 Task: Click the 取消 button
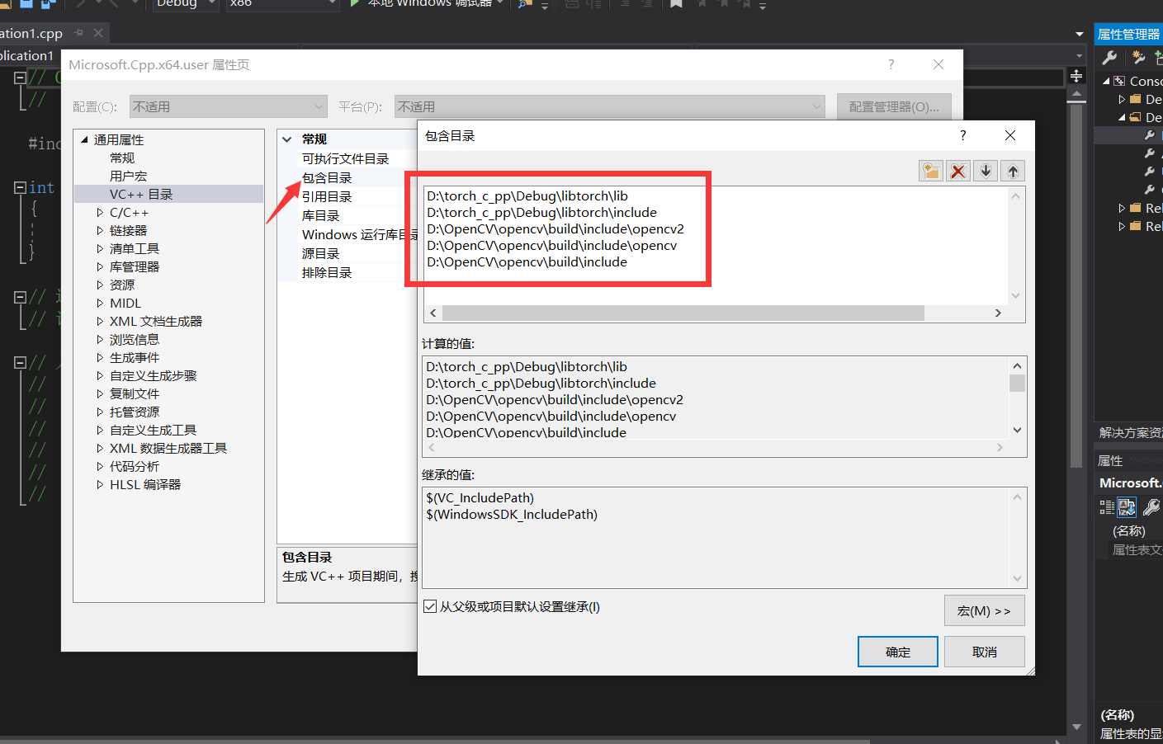[x=985, y=652]
